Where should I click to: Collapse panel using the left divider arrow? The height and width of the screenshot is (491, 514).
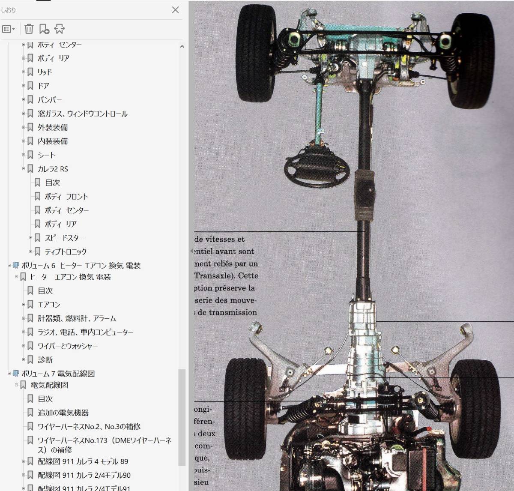point(191,251)
